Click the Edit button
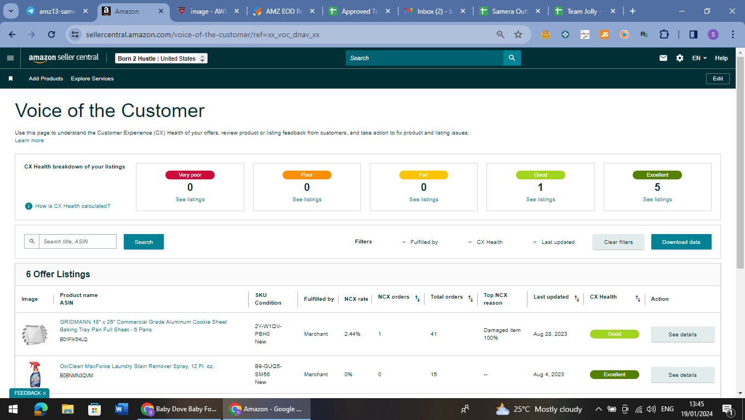This screenshot has height=420, width=745. [x=718, y=79]
